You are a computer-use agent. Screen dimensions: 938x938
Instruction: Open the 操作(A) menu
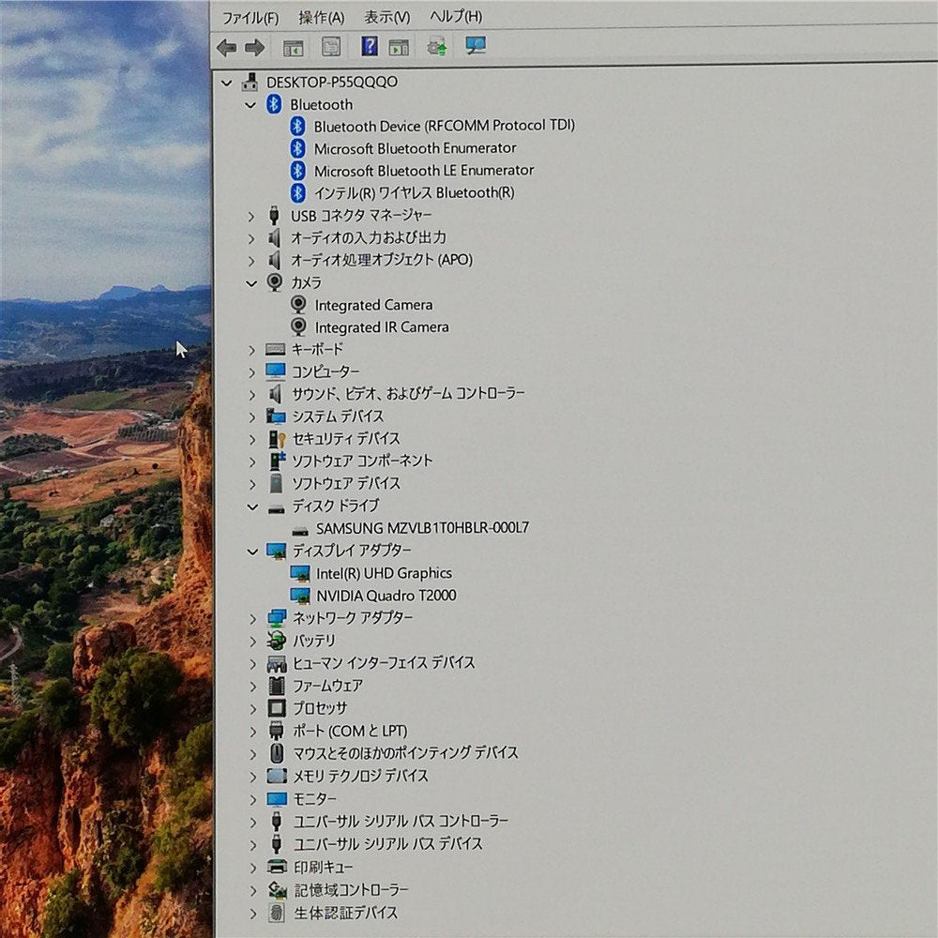point(321,17)
